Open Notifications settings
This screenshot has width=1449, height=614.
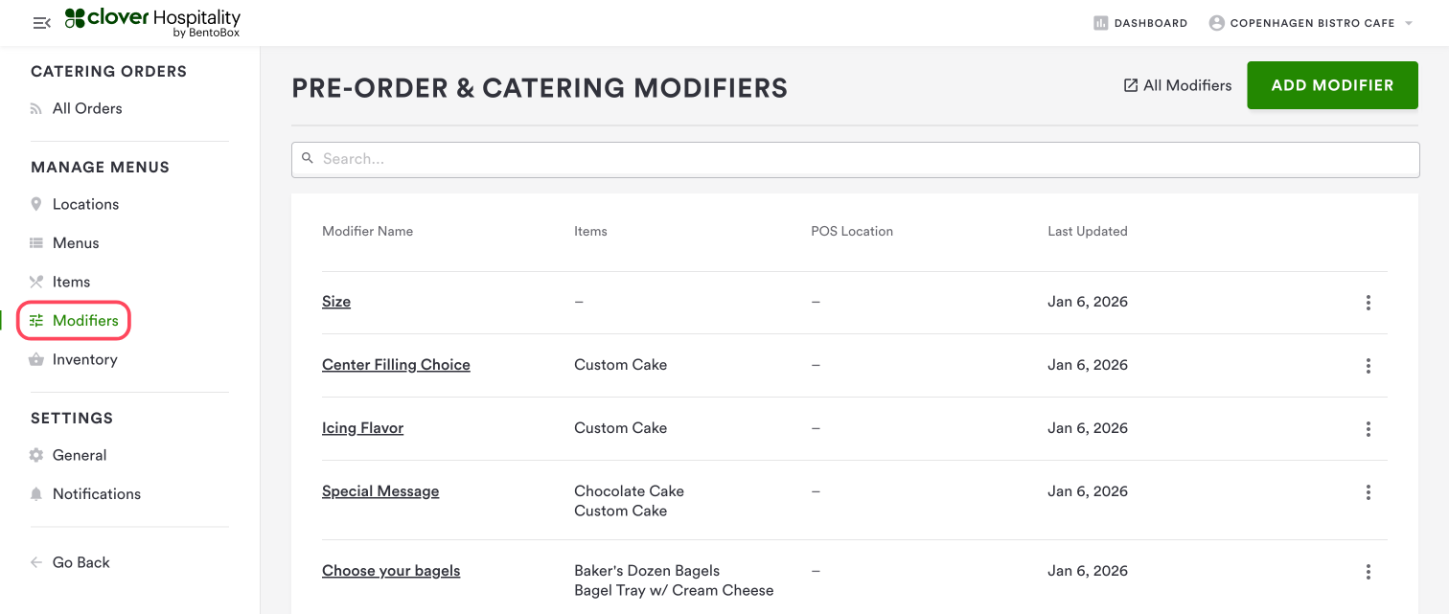[96, 493]
